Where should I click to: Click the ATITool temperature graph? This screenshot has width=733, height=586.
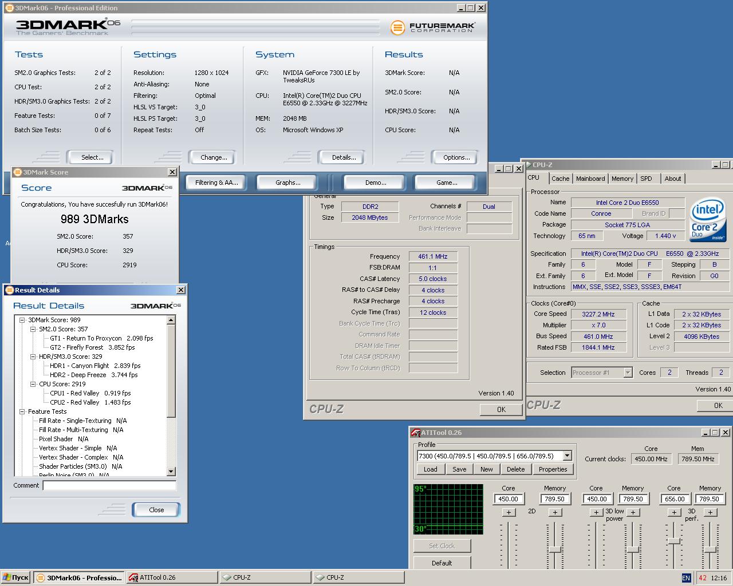(x=448, y=509)
